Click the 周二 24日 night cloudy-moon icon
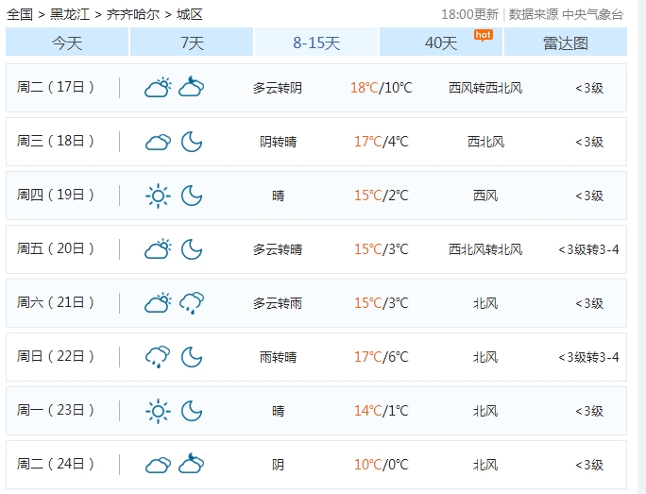This screenshot has height=494, width=646. (x=192, y=464)
